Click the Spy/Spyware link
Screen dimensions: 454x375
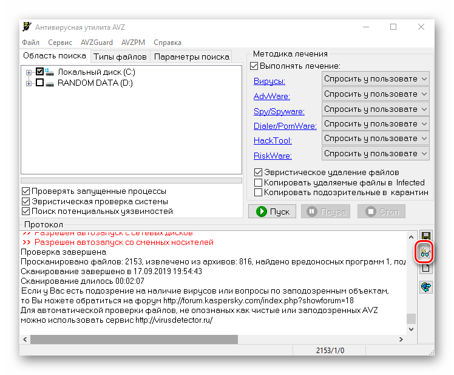click(x=279, y=111)
